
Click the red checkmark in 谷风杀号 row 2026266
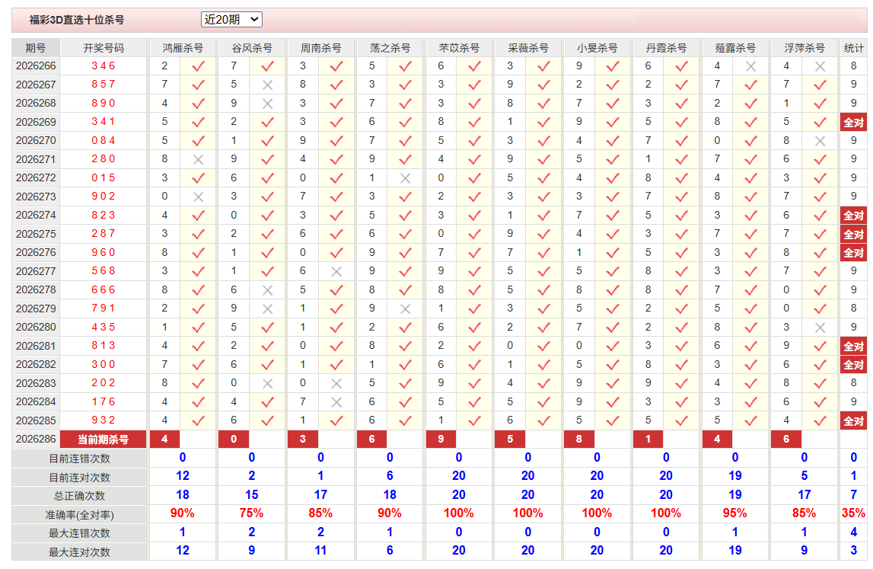tap(267, 66)
